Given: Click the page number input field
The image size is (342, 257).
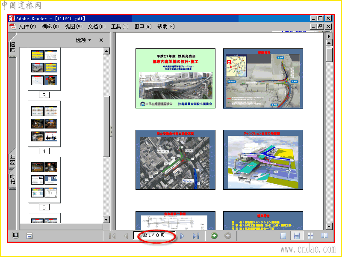Looking at the screenshot, I should (154, 236).
